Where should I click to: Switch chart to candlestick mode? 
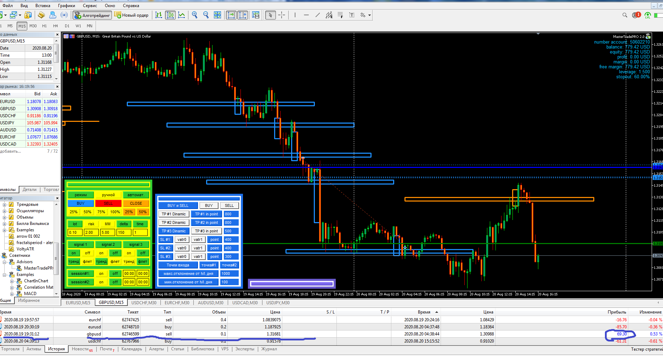click(170, 15)
